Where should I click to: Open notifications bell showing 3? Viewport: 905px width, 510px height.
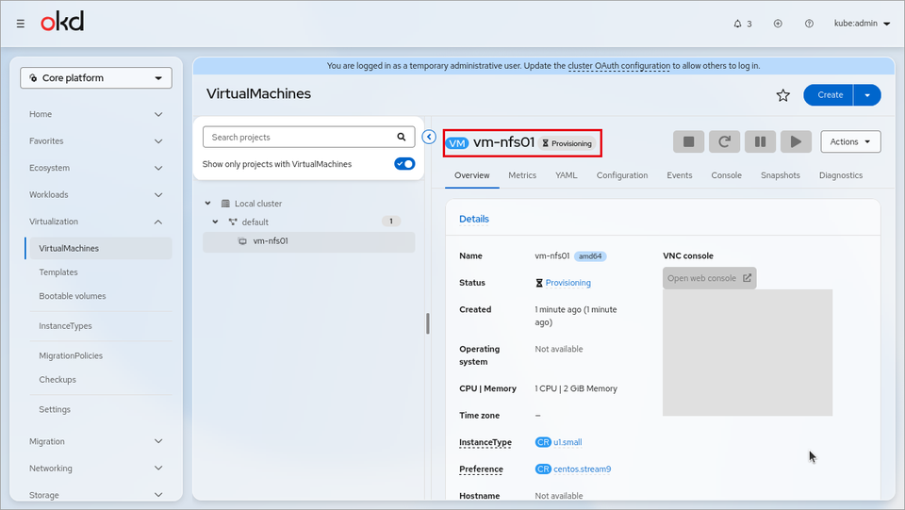[x=742, y=24]
